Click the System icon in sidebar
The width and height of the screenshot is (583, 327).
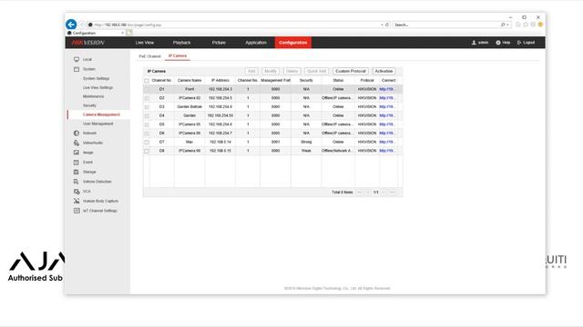tap(77, 69)
